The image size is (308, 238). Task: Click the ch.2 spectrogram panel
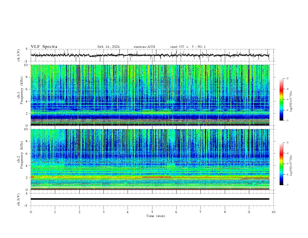[150, 159]
